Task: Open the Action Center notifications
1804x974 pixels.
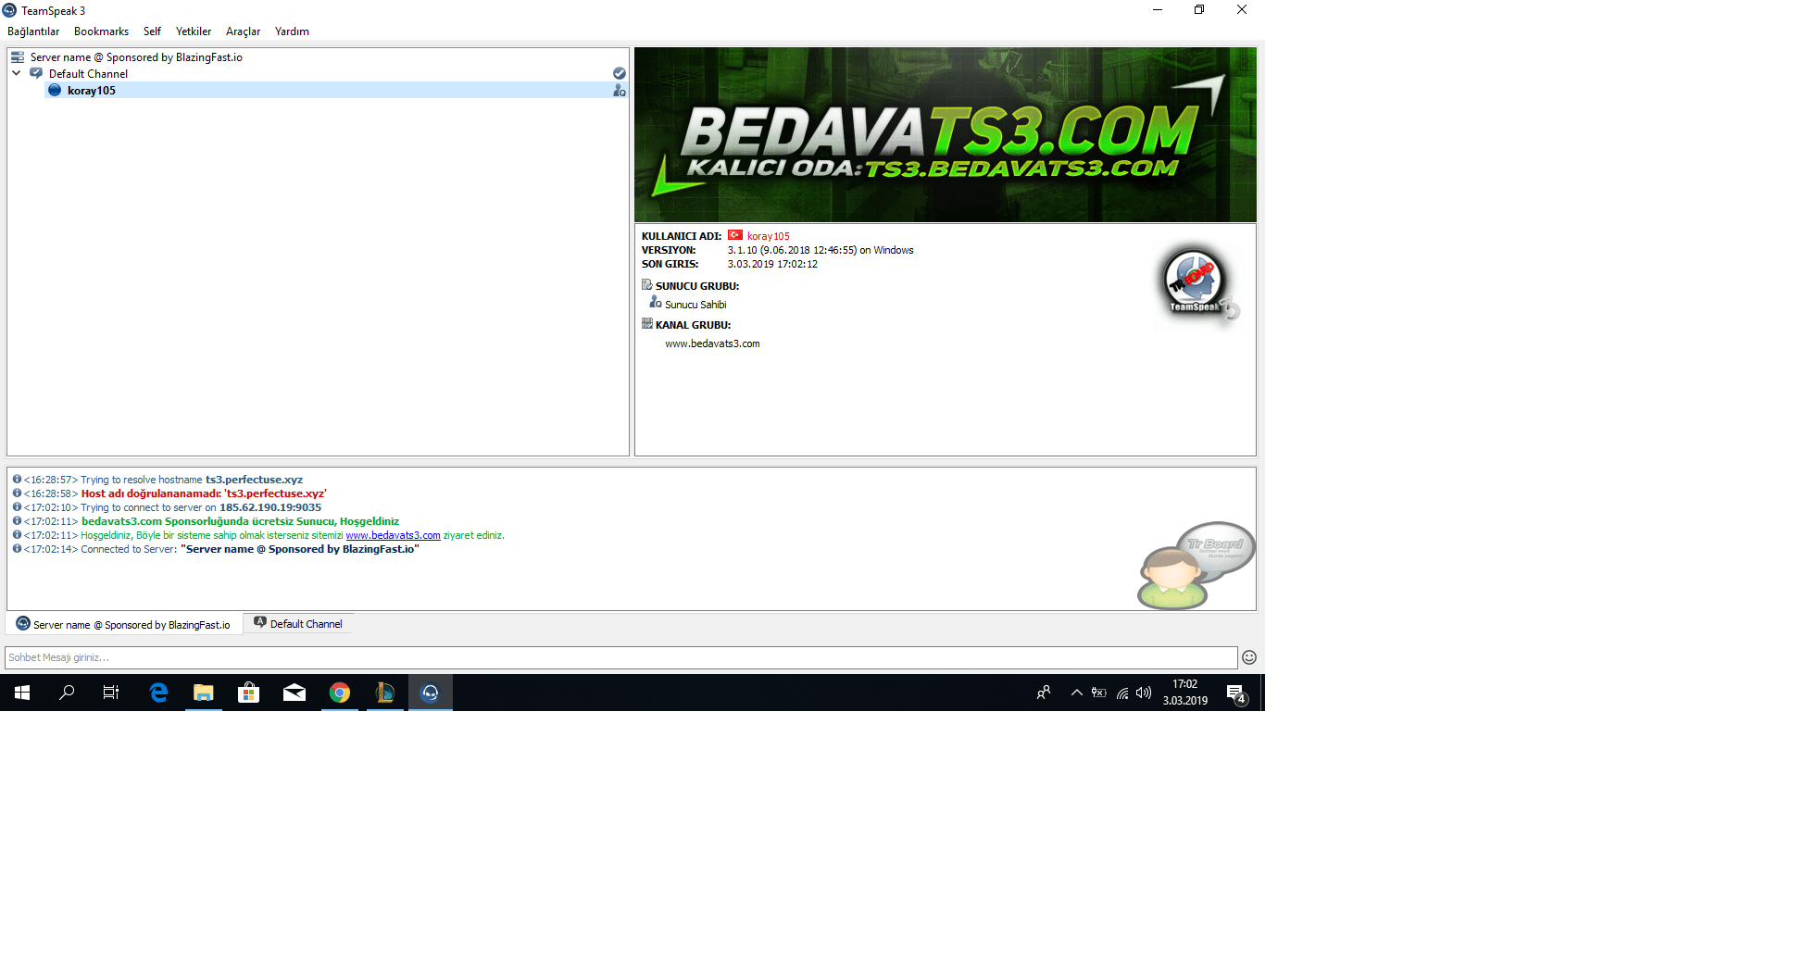Action: coord(1236,693)
